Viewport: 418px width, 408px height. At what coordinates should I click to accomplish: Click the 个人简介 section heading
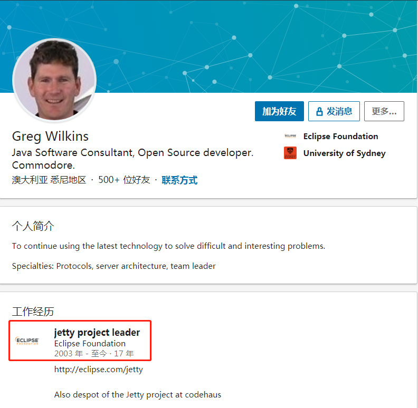coord(33,226)
